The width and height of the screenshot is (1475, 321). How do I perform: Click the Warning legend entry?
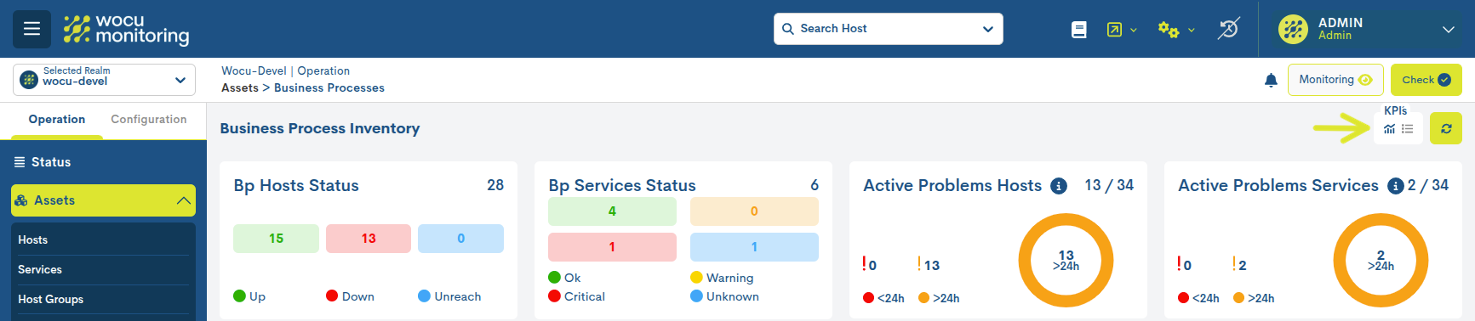(x=722, y=278)
